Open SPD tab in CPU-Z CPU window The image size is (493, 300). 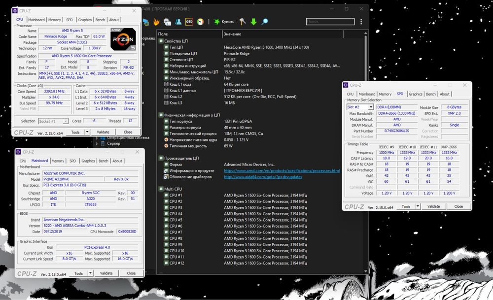pos(70,20)
